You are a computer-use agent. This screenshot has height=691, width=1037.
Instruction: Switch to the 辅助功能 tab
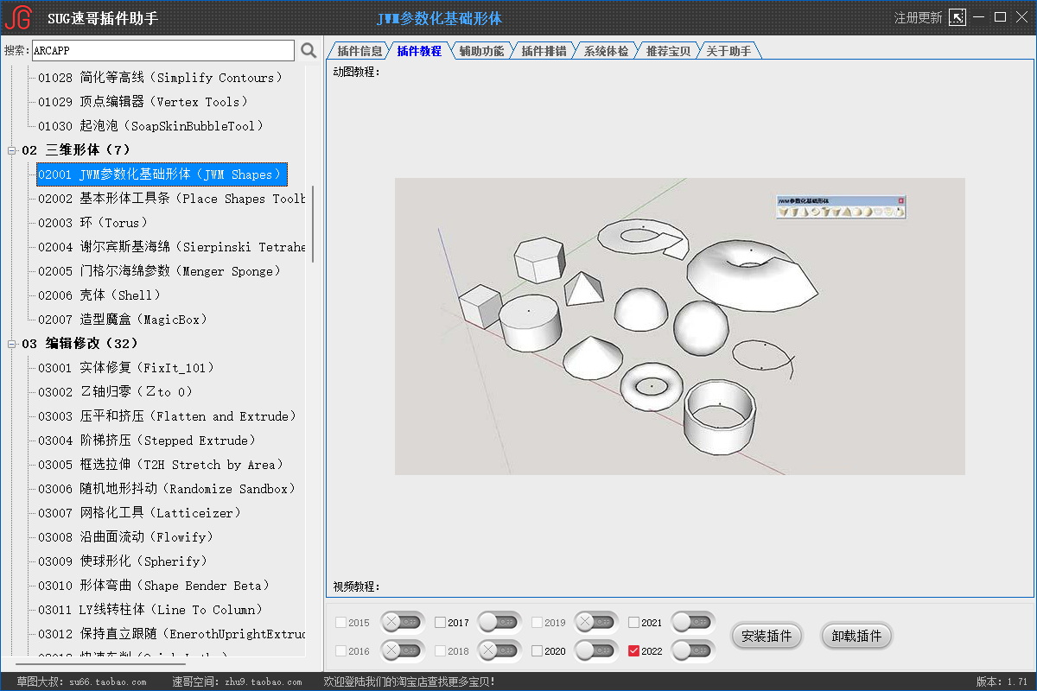pyautogui.click(x=481, y=51)
